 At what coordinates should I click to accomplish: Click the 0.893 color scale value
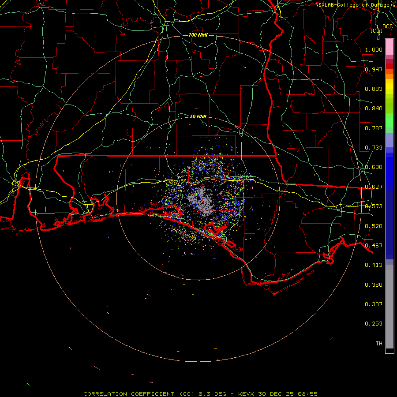click(374, 89)
